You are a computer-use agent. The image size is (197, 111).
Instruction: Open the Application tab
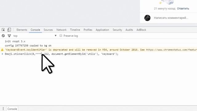click(103, 30)
